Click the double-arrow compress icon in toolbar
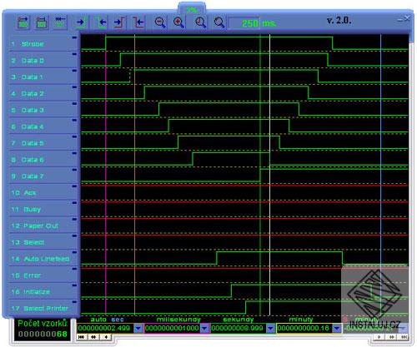417x347 pixels. coord(60,22)
